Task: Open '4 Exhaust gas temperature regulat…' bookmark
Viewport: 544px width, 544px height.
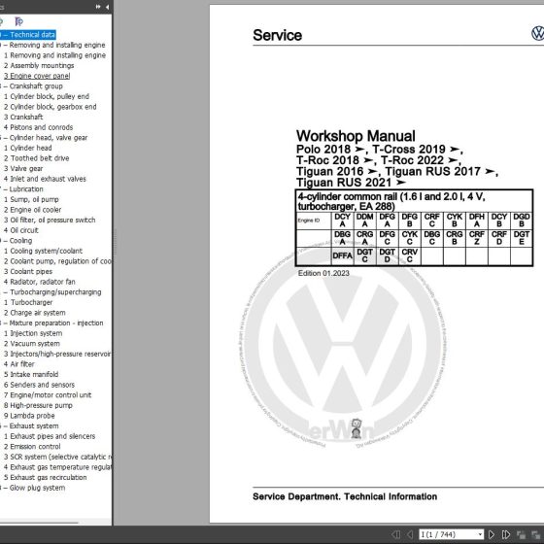Action: click(57, 467)
